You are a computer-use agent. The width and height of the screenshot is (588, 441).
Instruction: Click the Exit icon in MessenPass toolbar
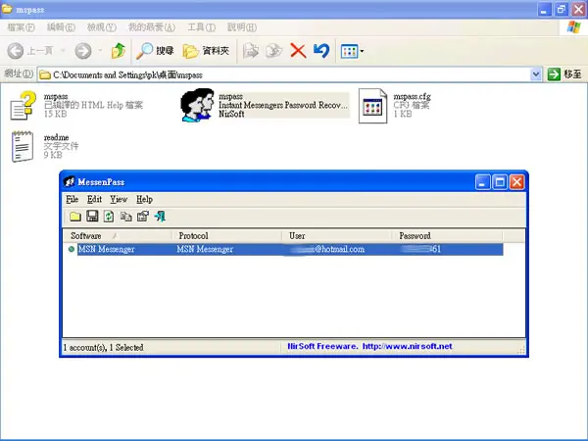(x=160, y=216)
